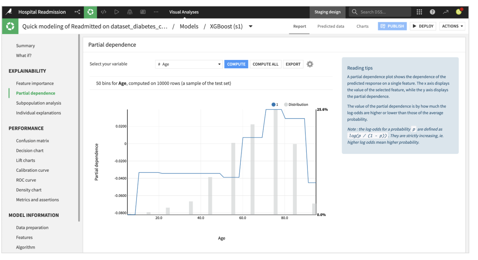The image size is (478, 260).
Task: Click the code notebook icon in top bar
Action: (x=103, y=12)
